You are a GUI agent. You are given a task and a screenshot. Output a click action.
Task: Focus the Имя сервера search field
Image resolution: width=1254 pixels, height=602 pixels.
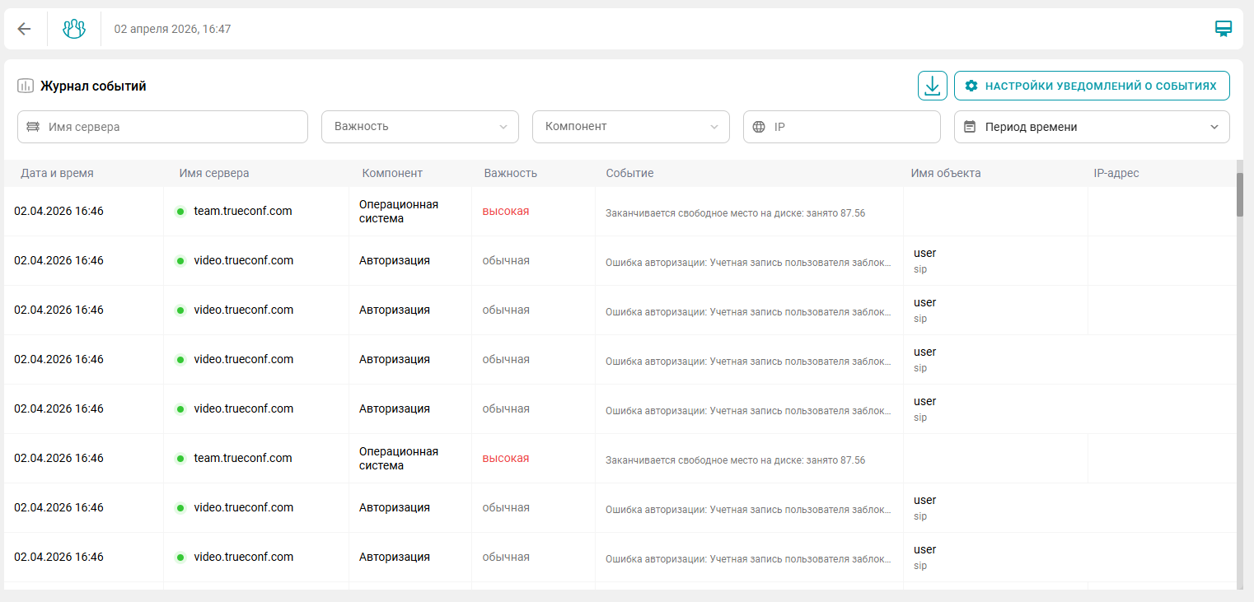[162, 127]
